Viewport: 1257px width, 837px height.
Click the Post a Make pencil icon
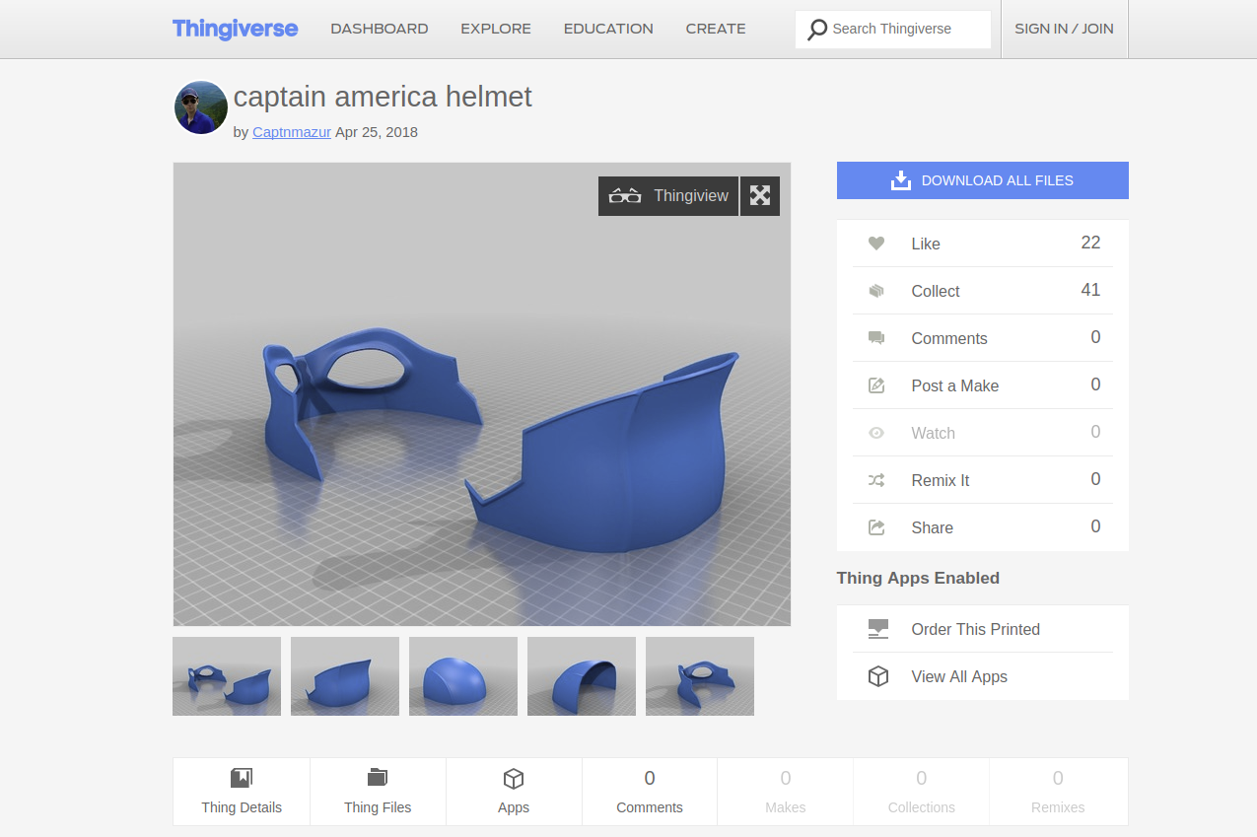pyautogui.click(x=876, y=385)
